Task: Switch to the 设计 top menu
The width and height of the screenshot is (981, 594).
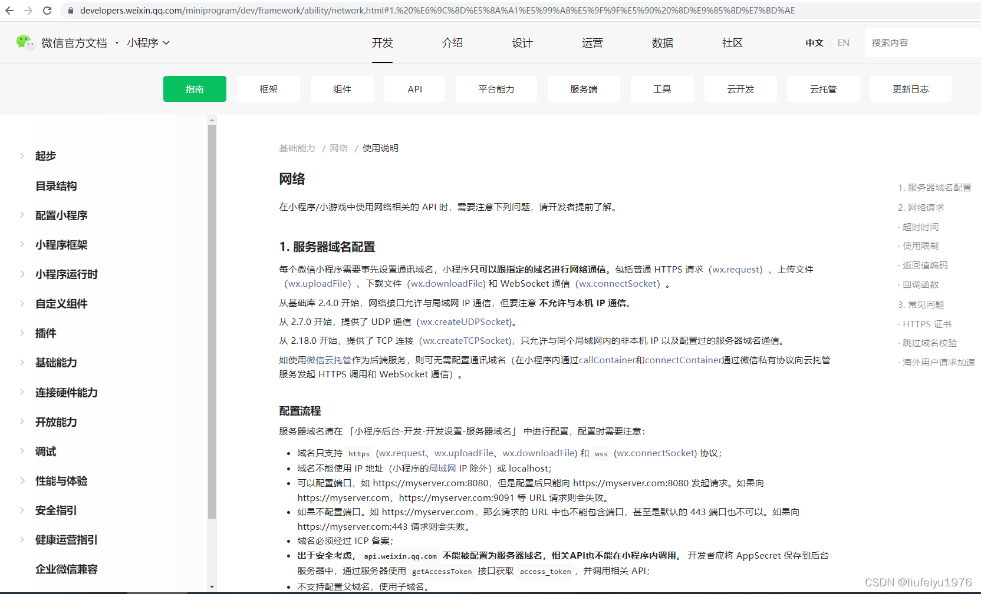Action: (x=522, y=43)
